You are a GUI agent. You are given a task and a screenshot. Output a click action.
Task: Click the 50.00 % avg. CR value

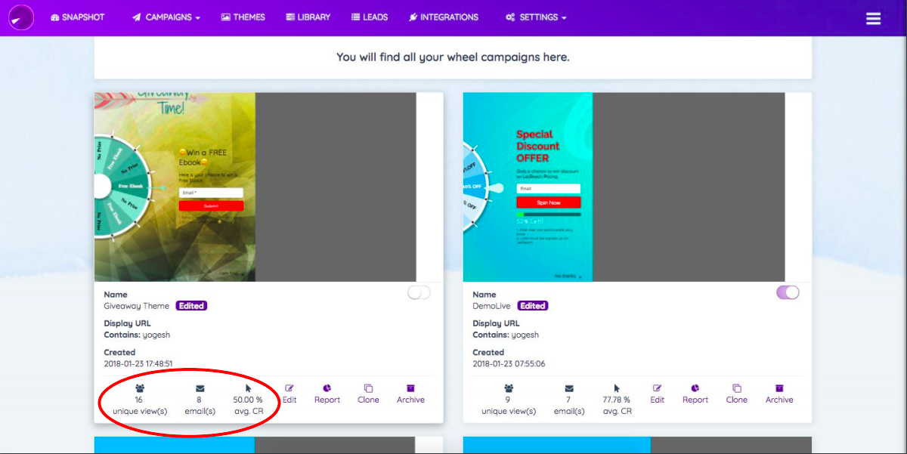(248, 400)
